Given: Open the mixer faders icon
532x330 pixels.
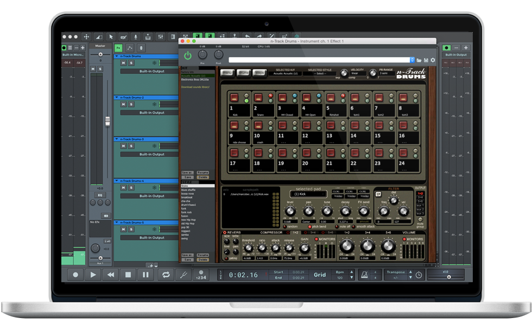Looking at the screenshot, I should coord(161,36).
